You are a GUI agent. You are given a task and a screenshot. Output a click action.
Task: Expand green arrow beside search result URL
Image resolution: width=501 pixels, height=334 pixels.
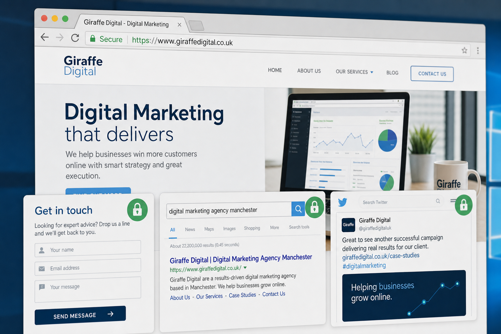(x=245, y=267)
